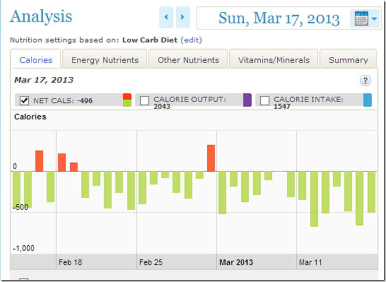Enable the Calorie Intake checkbox

pyautogui.click(x=264, y=100)
